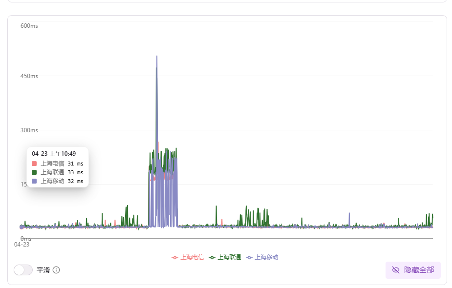Click the 04-23 上午10:49 tooltip timestamp
This screenshot has height=288, width=452.
point(54,154)
